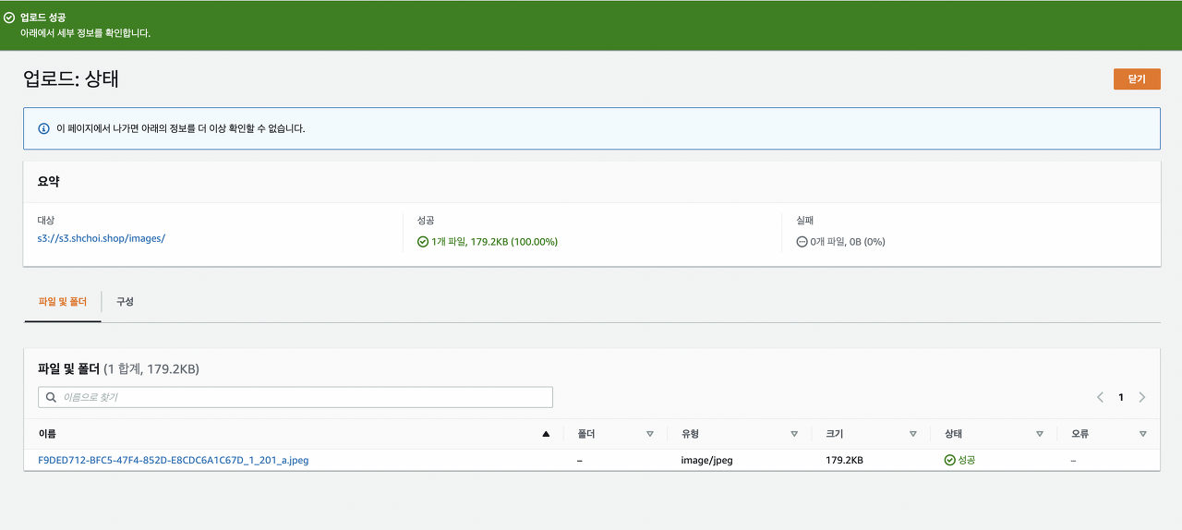Screen dimensions: 1182x530
Task: Sort by the 크기 column arrow
Action: coord(912,434)
